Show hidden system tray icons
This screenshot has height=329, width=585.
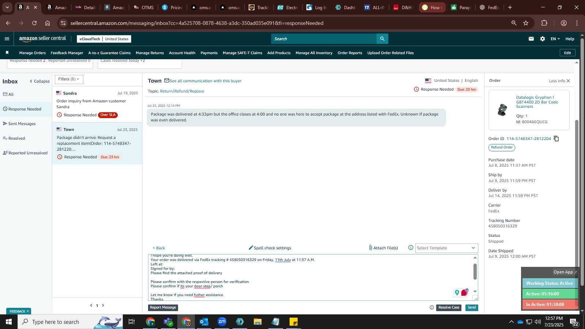[511, 322]
